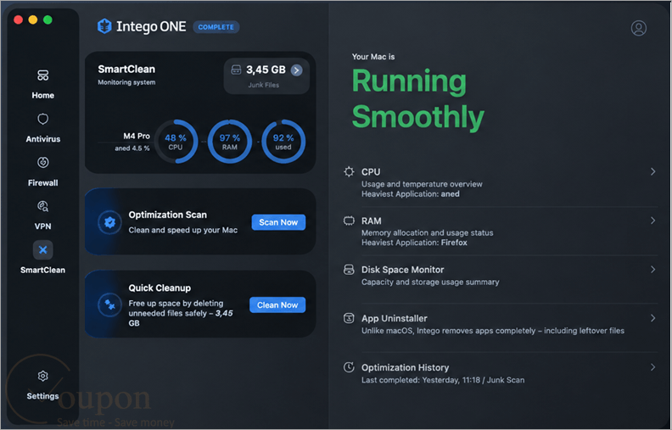Open the Settings label
Screen dimensions: 672x430
pyautogui.click(x=43, y=396)
